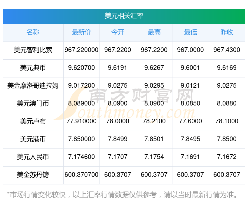Select low value 77.6000

coord(191,121)
